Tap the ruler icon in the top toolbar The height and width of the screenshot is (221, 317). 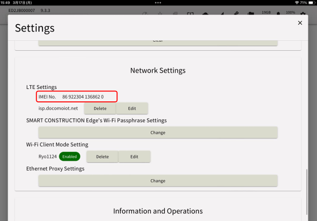237,12
